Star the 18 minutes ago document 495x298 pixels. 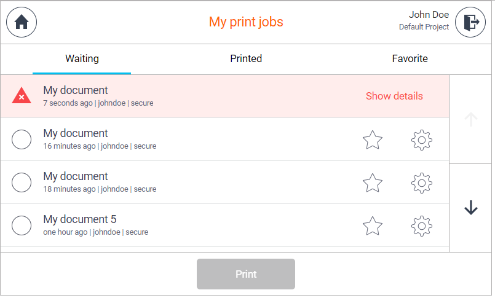coord(373,183)
